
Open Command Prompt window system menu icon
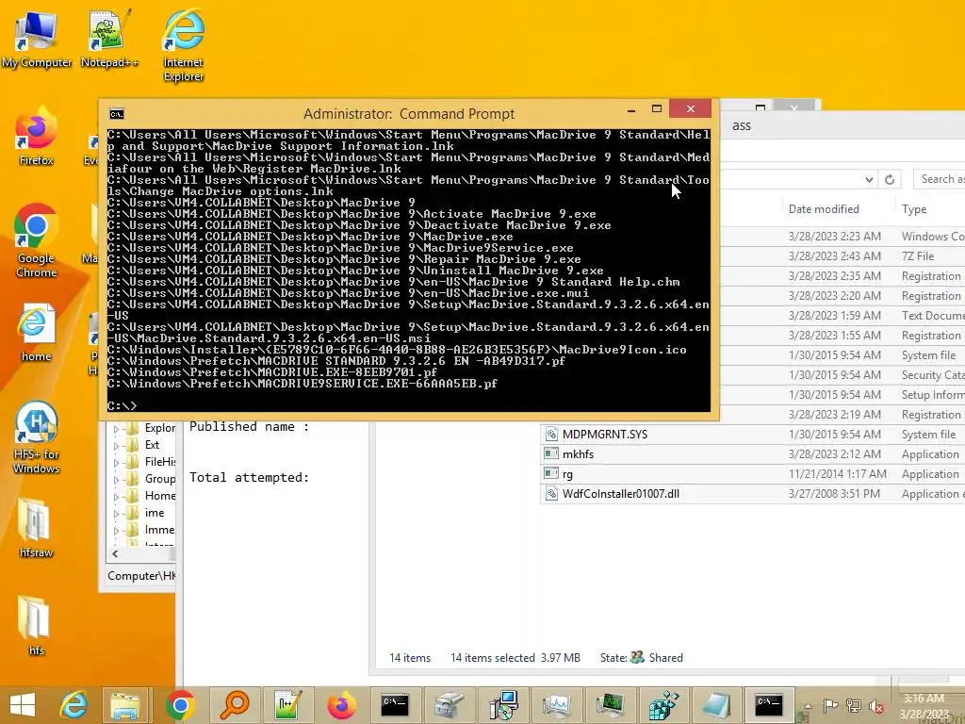[116, 114]
